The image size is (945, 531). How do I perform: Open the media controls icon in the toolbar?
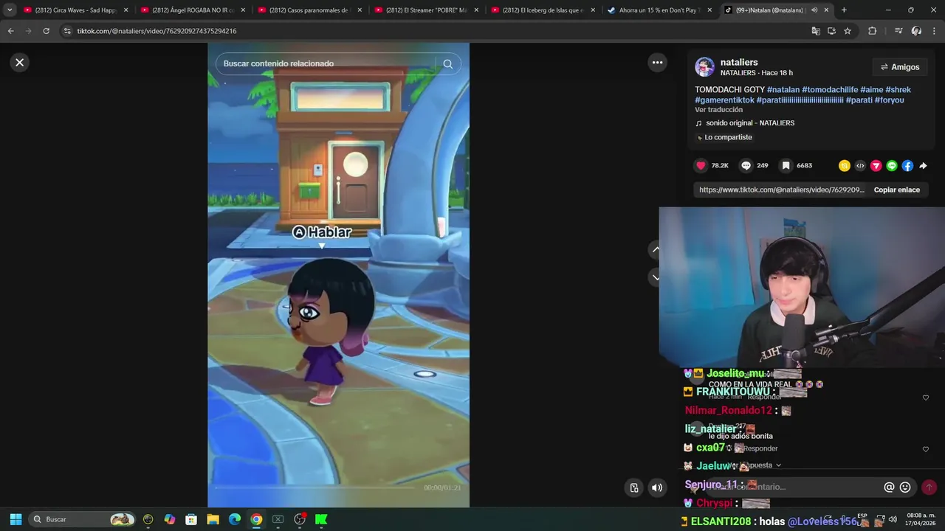pyautogui.click(x=898, y=31)
